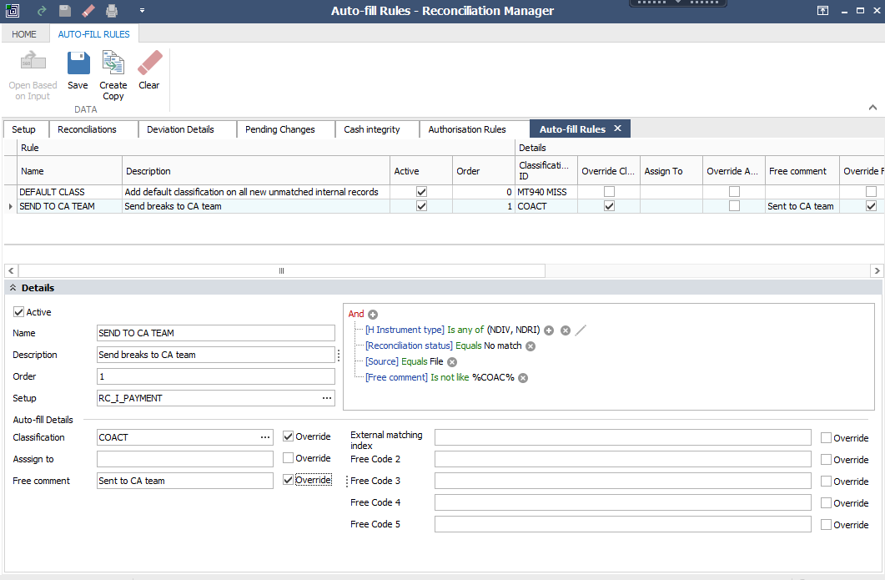Close the Auto-fill Rules tab

pos(617,129)
